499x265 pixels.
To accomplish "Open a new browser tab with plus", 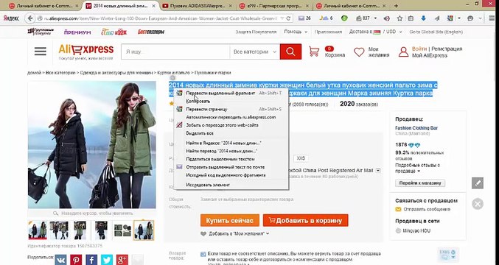I will tap(396, 6).
